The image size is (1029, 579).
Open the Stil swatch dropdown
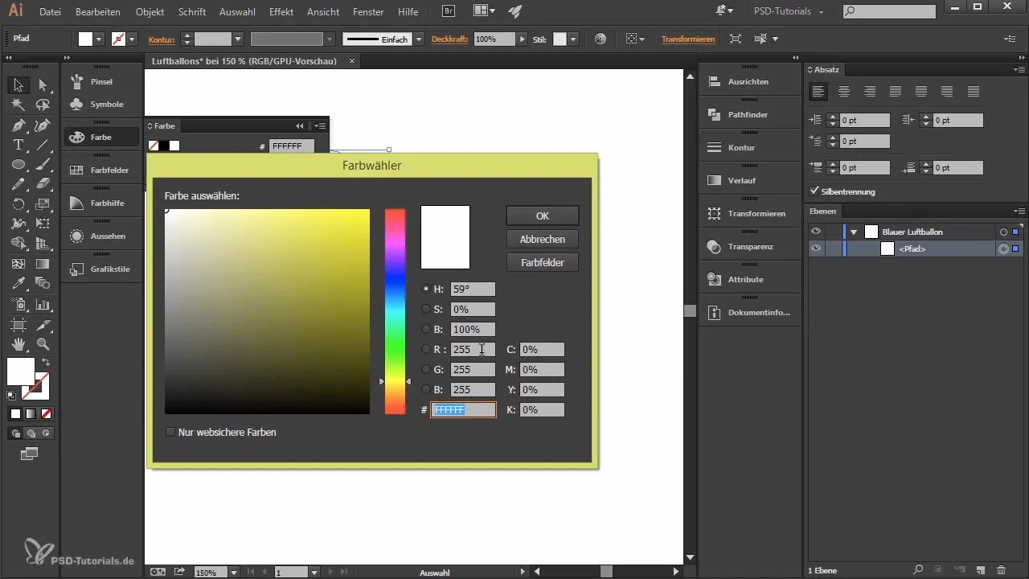click(572, 39)
